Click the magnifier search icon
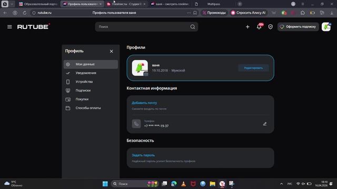 (193, 27)
